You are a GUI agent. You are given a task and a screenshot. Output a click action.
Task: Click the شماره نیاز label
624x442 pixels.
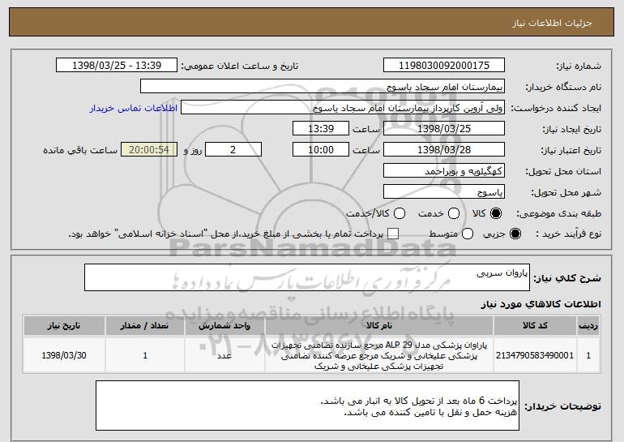coord(579,66)
